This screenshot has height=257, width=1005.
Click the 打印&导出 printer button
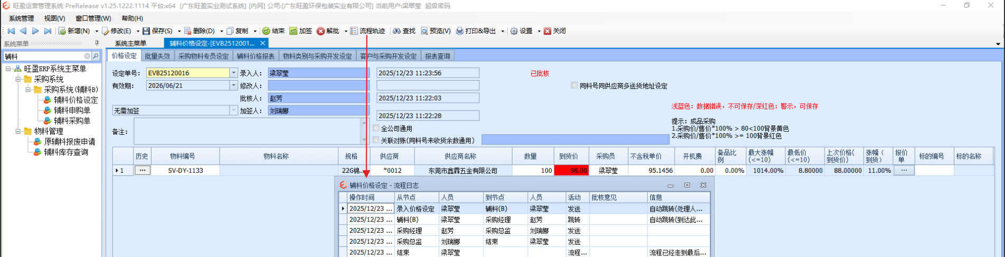pos(476,31)
